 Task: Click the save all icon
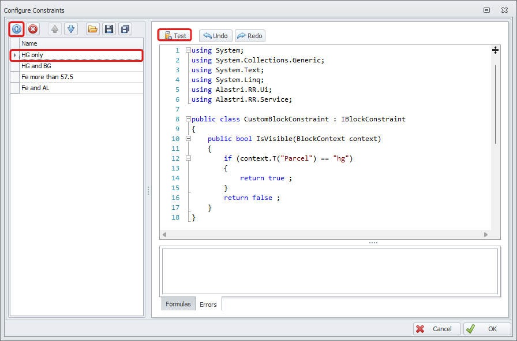[125, 29]
